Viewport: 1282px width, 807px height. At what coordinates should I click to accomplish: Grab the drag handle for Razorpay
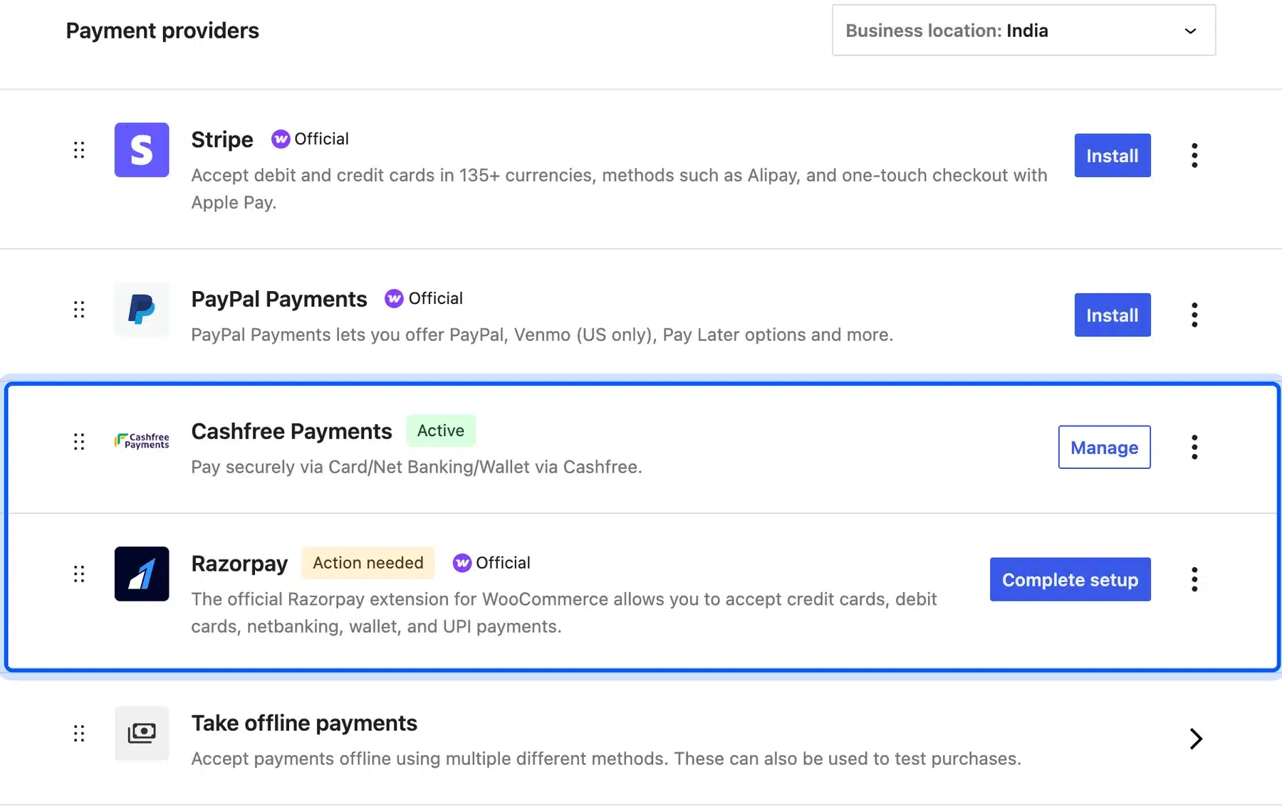79,574
